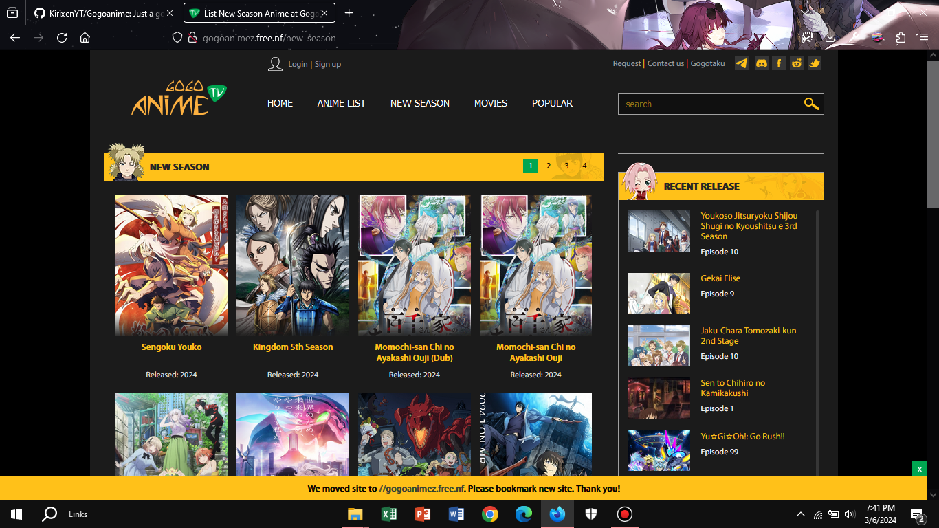Show hidden system tray icons chevron
Image resolution: width=939 pixels, height=528 pixels.
point(801,514)
